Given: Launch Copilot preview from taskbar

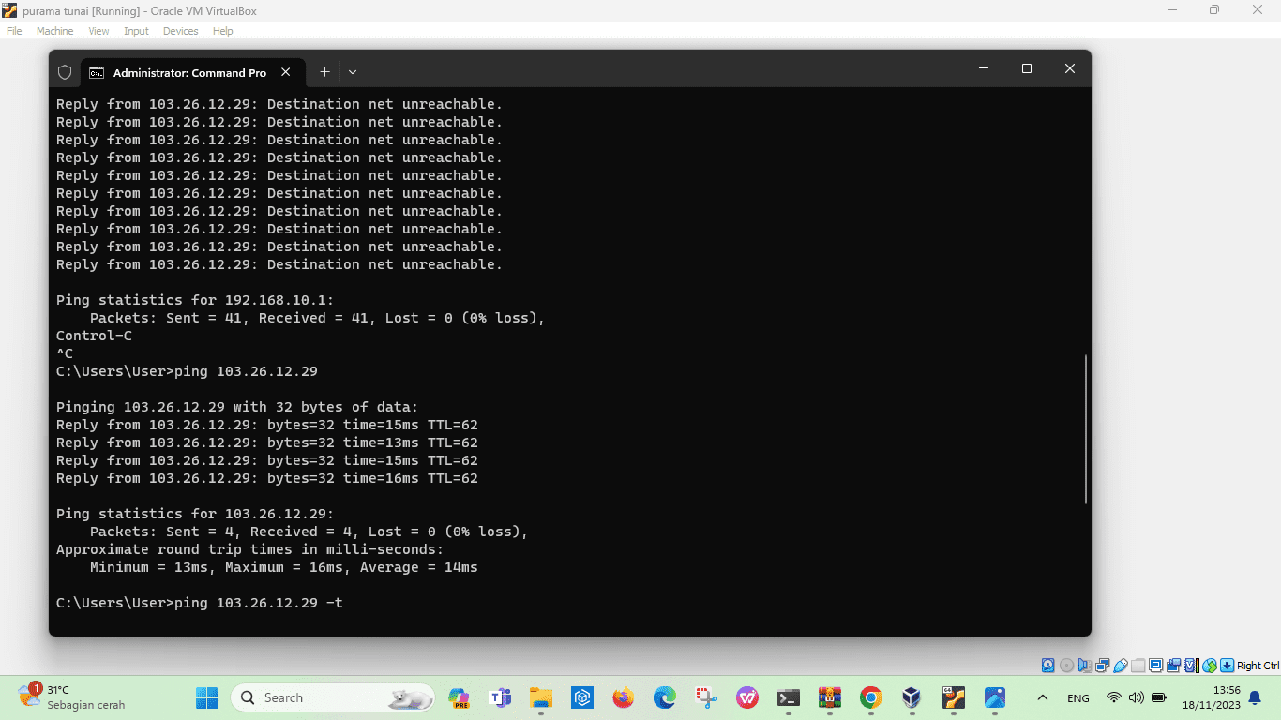Looking at the screenshot, I should click(459, 697).
